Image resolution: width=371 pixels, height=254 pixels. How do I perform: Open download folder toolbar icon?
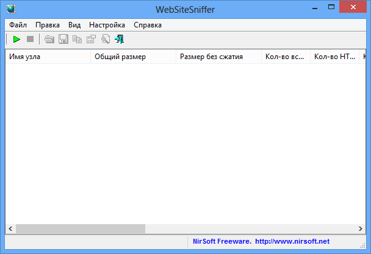[49, 39]
